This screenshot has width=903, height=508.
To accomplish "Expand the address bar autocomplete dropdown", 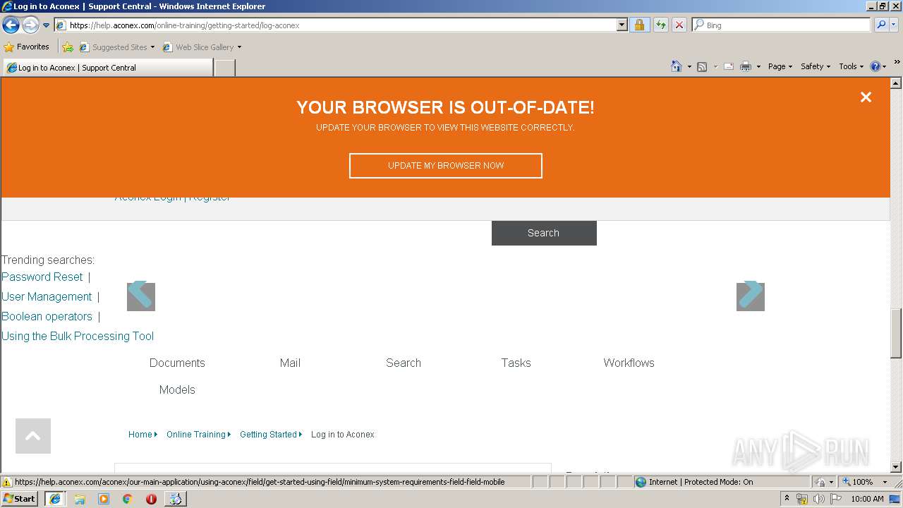I will pos(622,25).
